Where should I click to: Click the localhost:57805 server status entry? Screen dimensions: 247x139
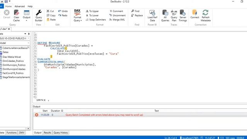[189, 138]
